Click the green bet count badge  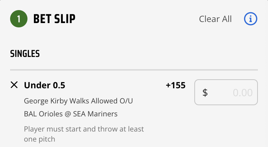19,19
